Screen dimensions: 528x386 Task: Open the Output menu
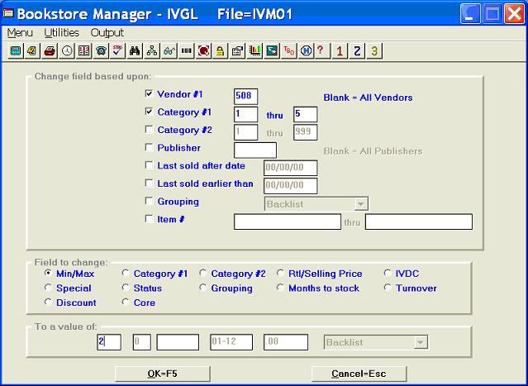tap(107, 32)
